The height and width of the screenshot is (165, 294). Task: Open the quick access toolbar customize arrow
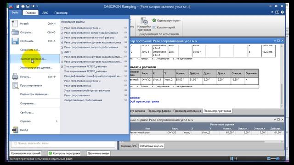click(x=37, y=6)
